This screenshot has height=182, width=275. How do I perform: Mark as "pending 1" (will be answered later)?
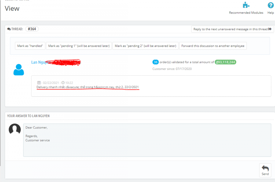tap(79, 46)
